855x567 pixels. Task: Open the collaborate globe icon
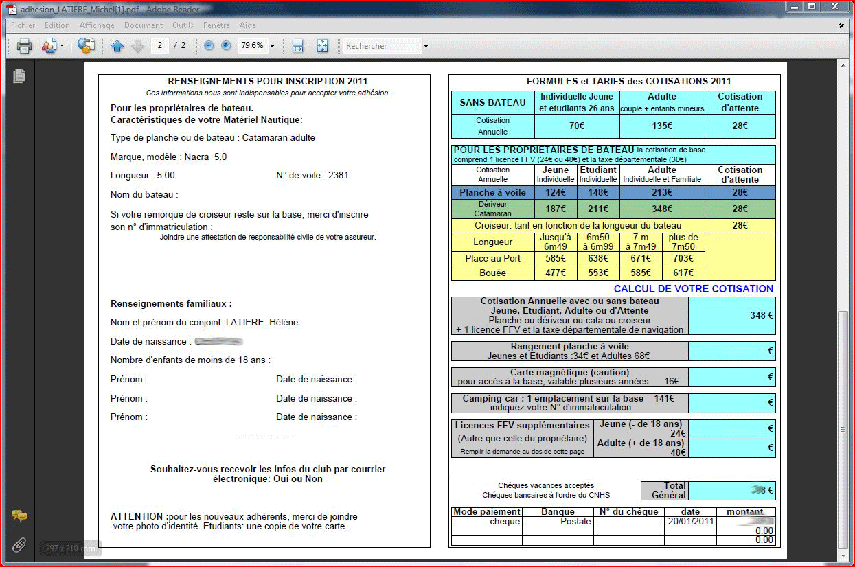point(86,46)
